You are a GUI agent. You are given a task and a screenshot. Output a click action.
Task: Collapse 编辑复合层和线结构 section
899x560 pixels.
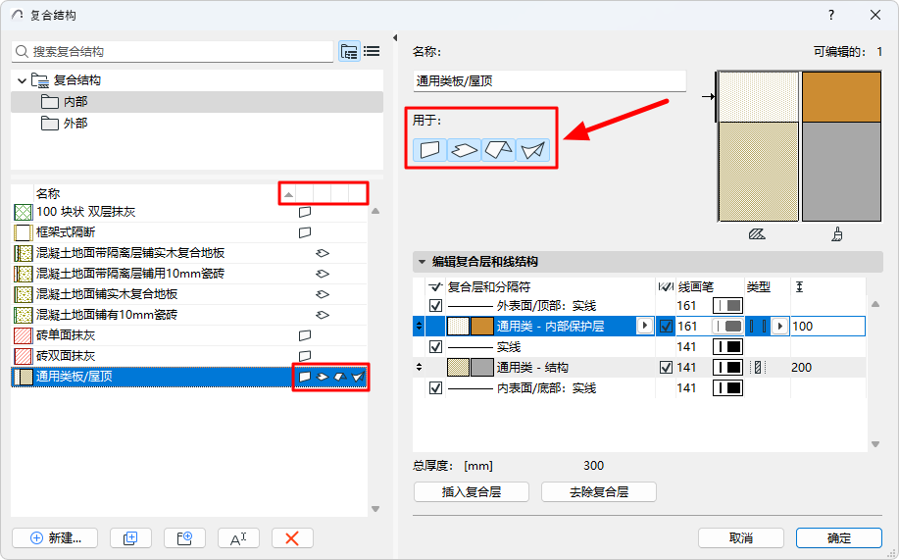tap(422, 262)
